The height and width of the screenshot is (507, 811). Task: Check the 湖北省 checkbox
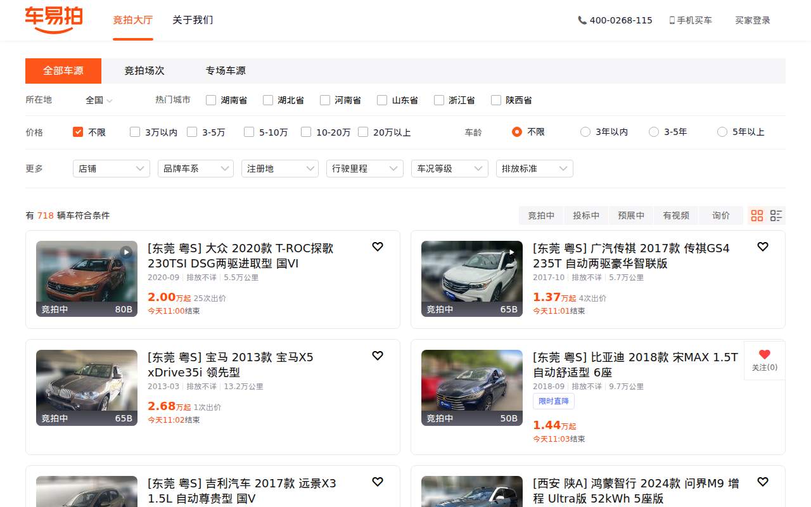tap(268, 100)
